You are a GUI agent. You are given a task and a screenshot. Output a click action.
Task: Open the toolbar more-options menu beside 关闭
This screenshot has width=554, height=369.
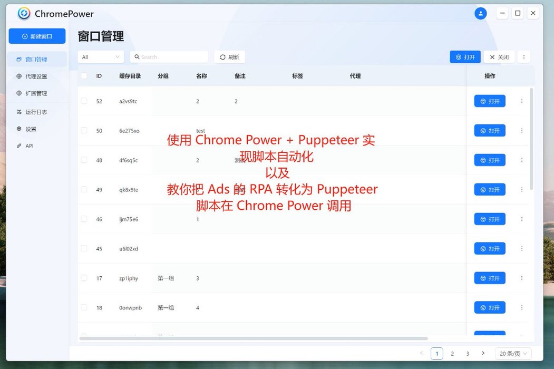click(523, 57)
